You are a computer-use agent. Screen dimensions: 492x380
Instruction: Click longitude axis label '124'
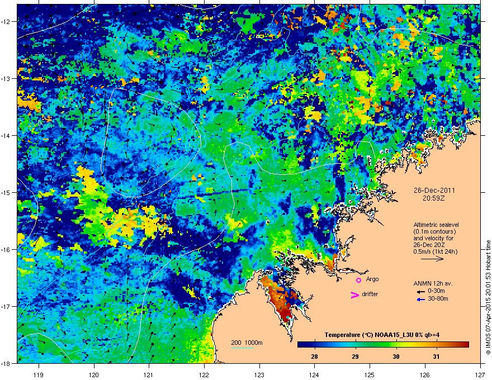[x=314, y=374]
